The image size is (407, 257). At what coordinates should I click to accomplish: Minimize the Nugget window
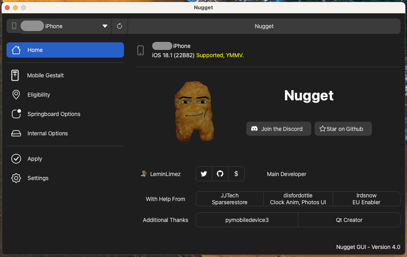tap(15, 8)
